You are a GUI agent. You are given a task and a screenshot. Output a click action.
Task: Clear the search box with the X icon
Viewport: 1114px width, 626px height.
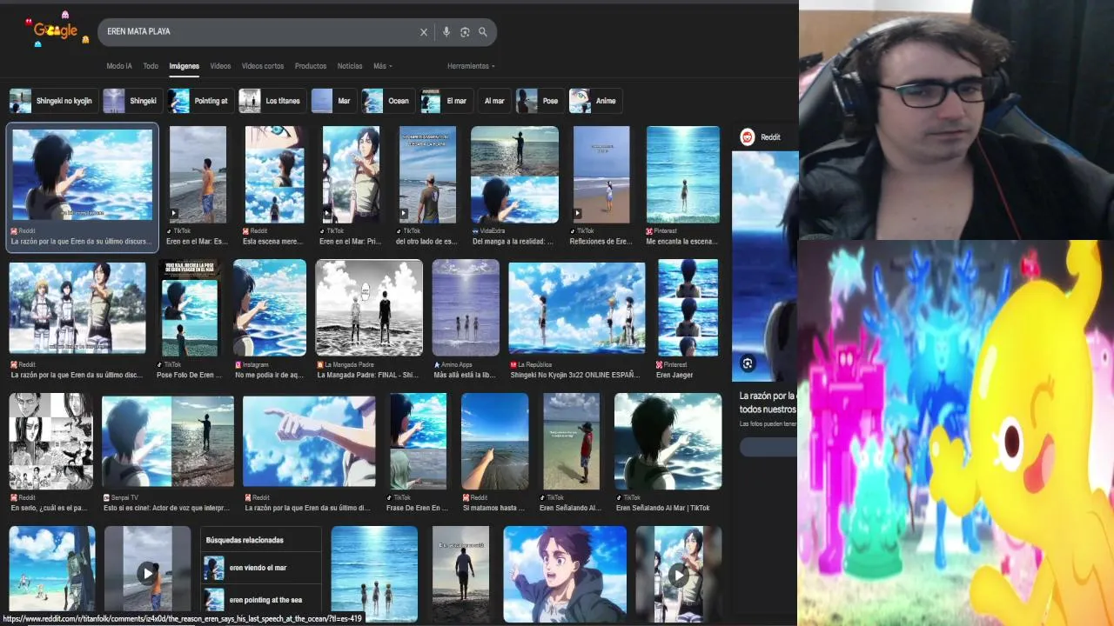click(424, 32)
